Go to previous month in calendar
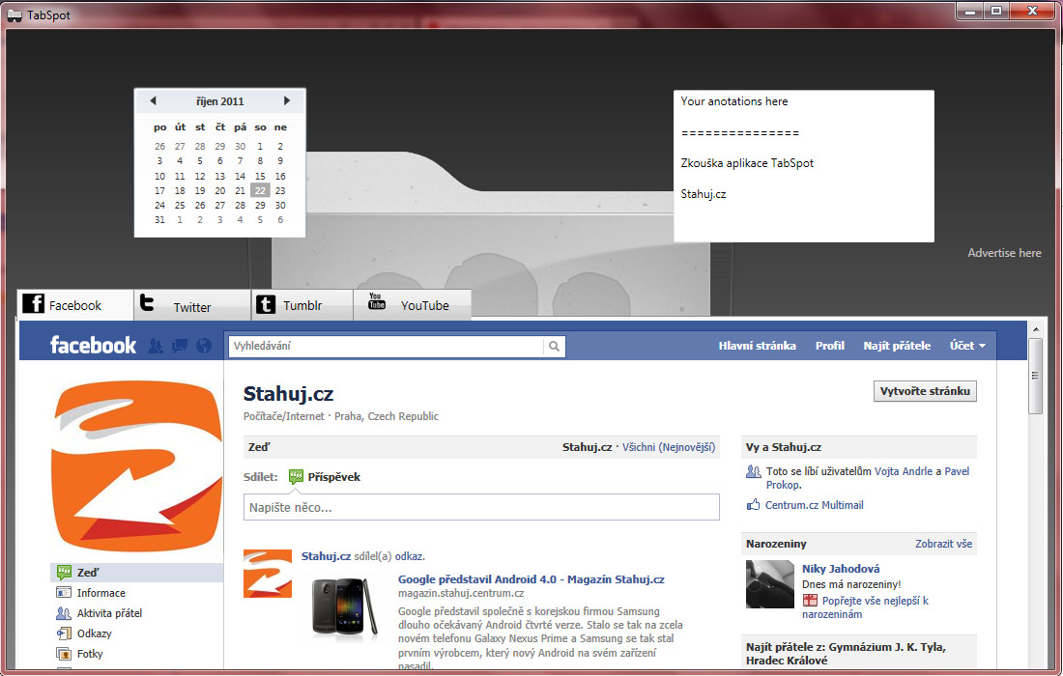 coord(154,101)
